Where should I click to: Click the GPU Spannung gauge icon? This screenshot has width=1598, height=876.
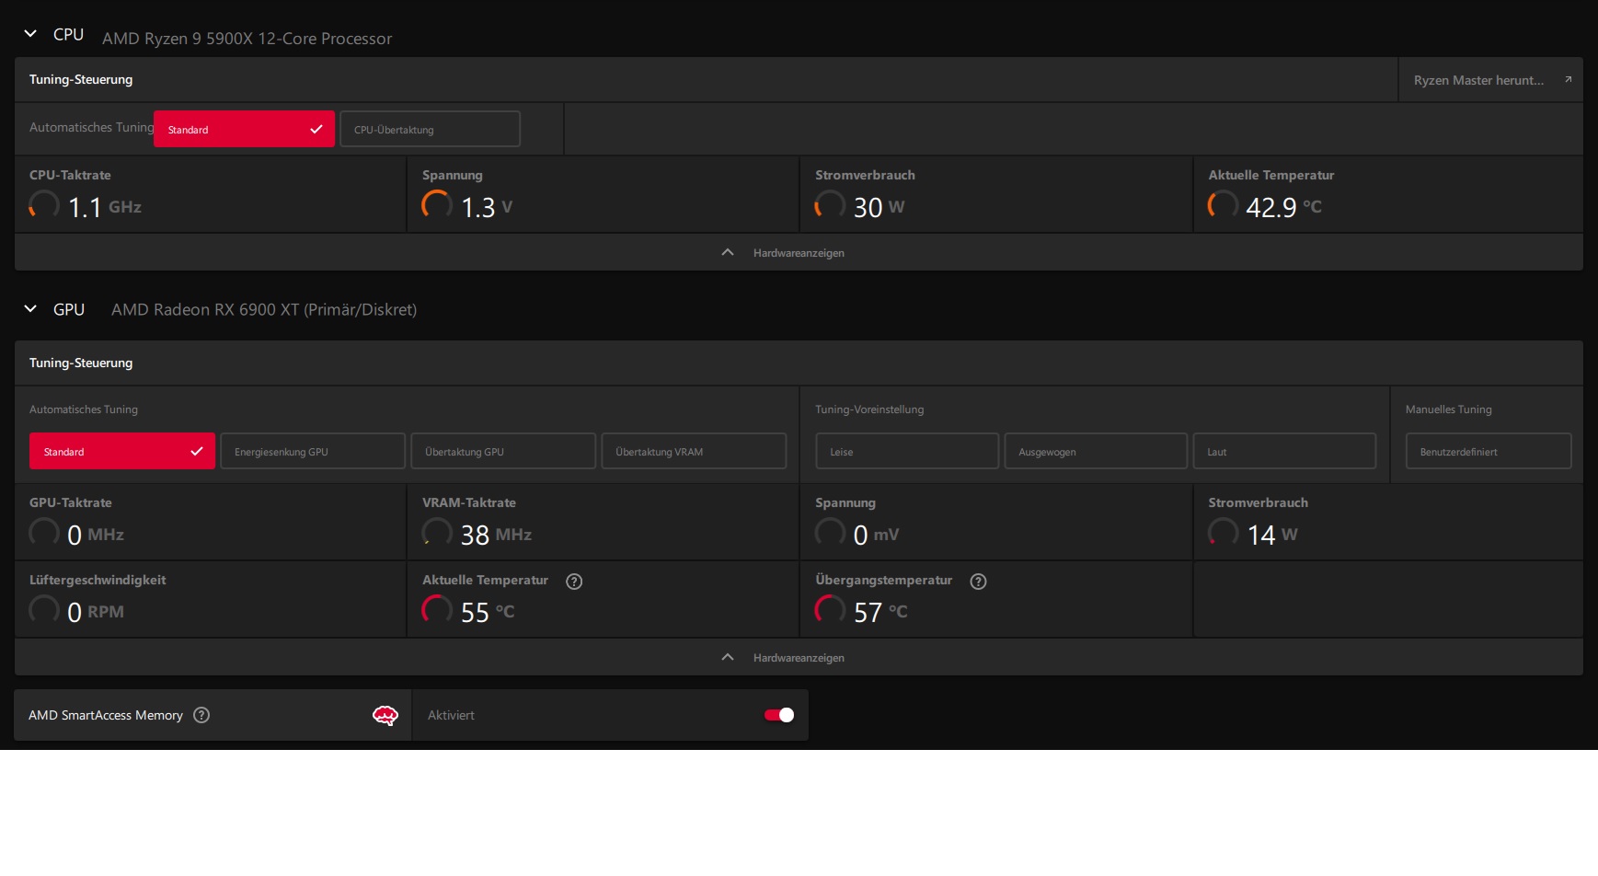click(830, 532)
